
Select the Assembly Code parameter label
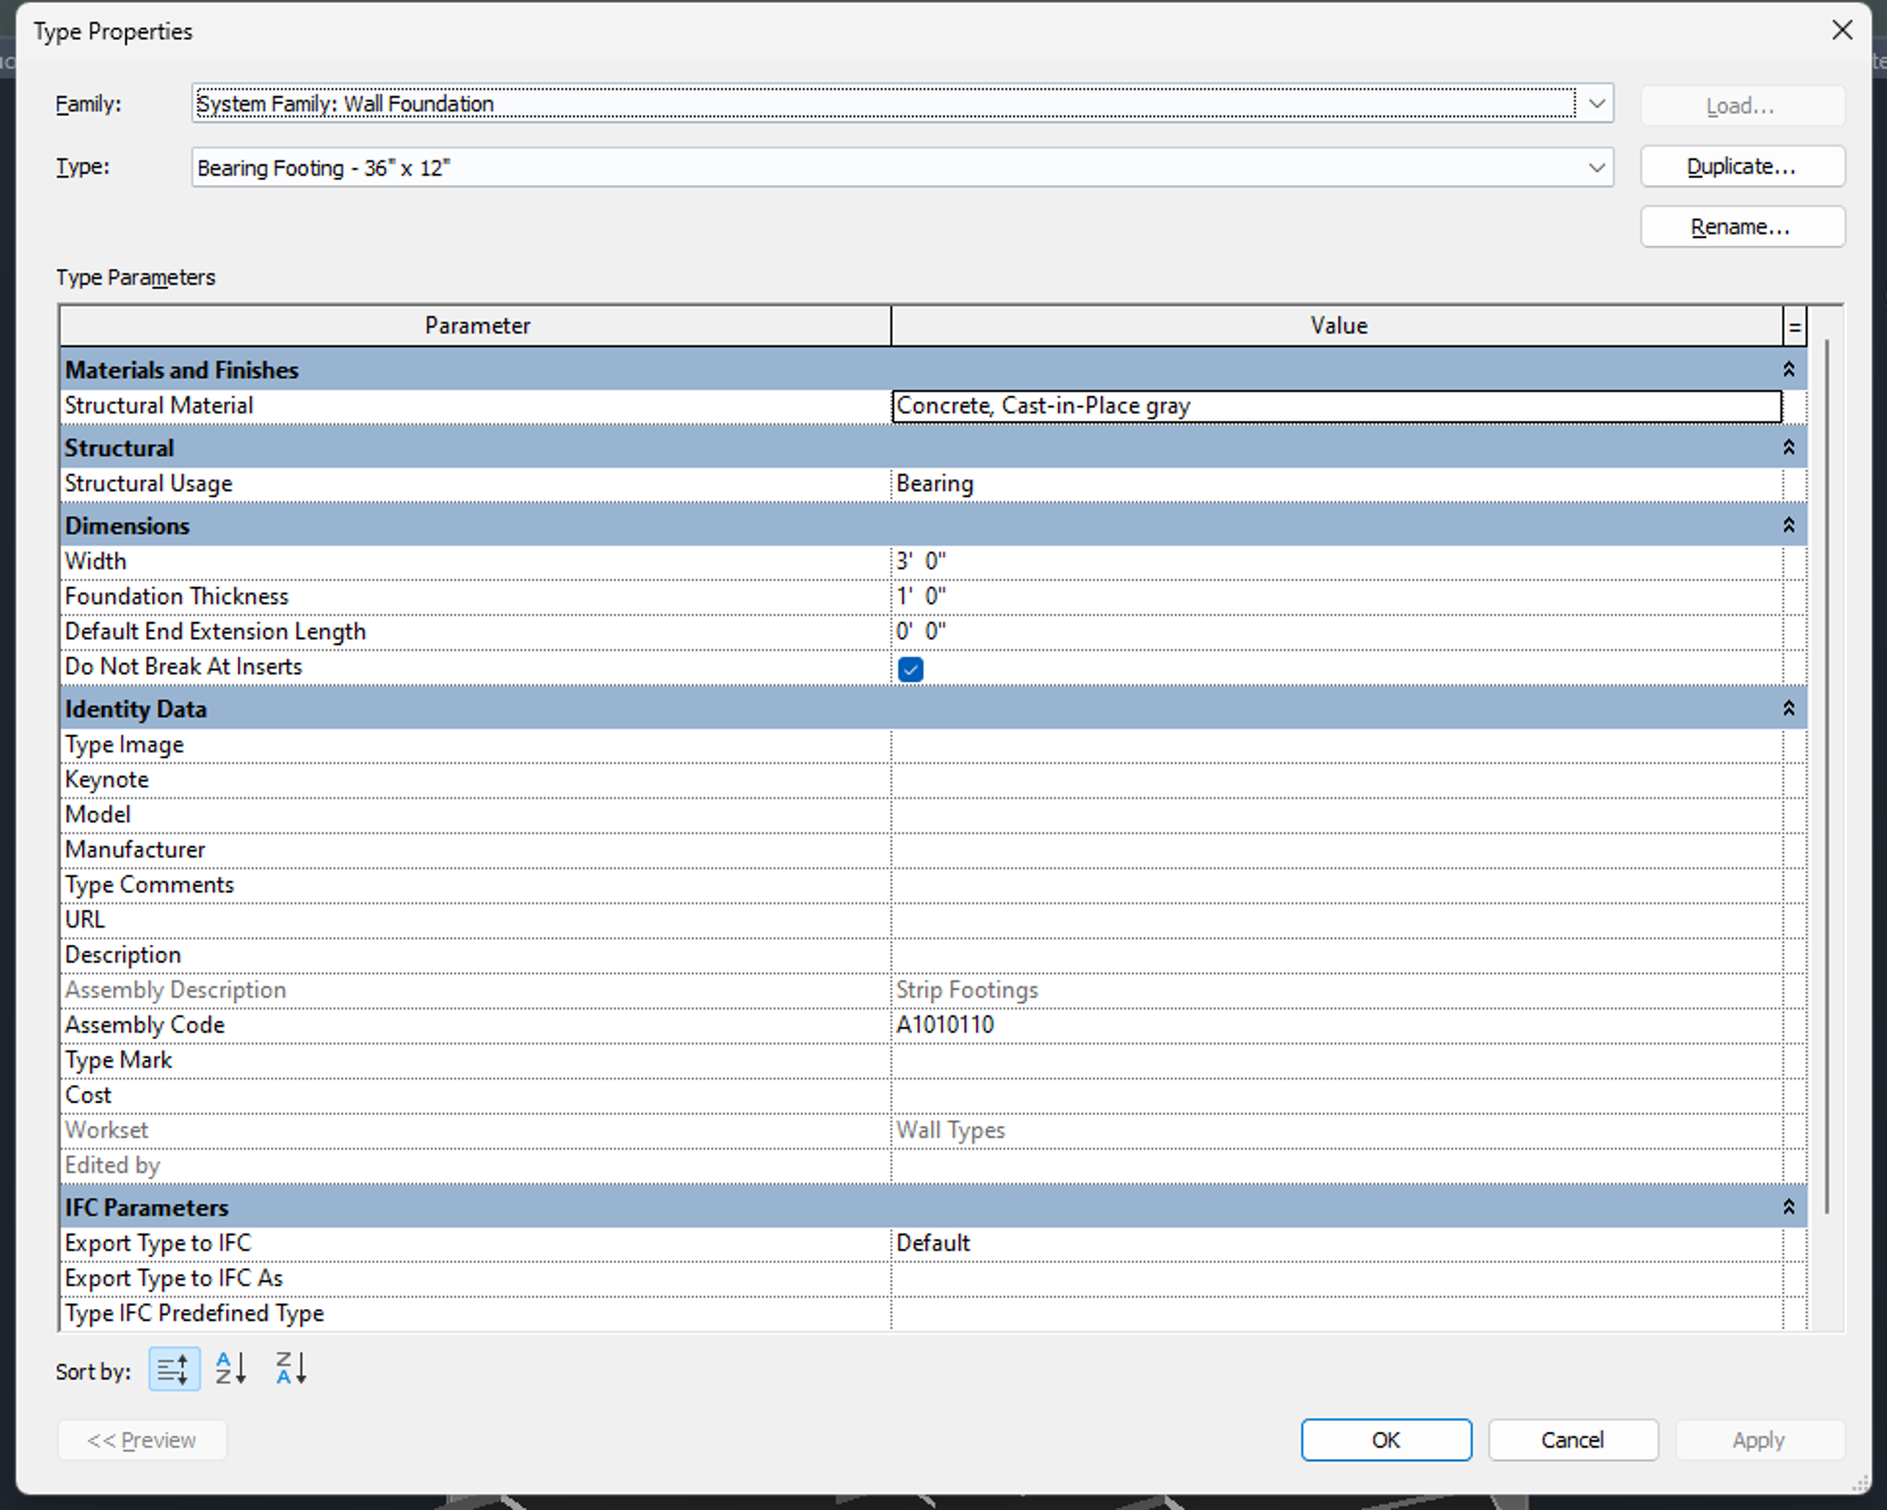coord(144,1025)
